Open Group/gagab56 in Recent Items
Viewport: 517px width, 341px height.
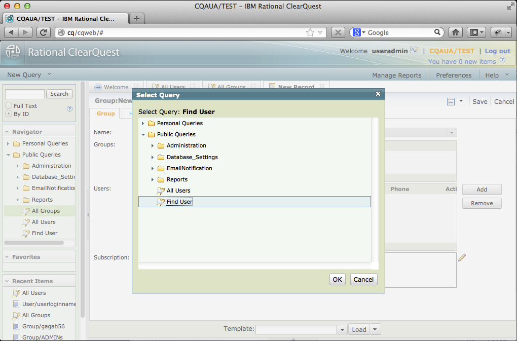click(x=43, y=326)
